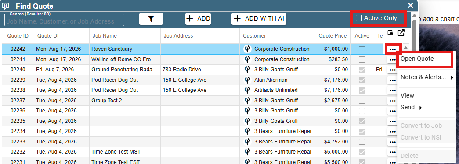Click the ADD button

tap(198, 19)
